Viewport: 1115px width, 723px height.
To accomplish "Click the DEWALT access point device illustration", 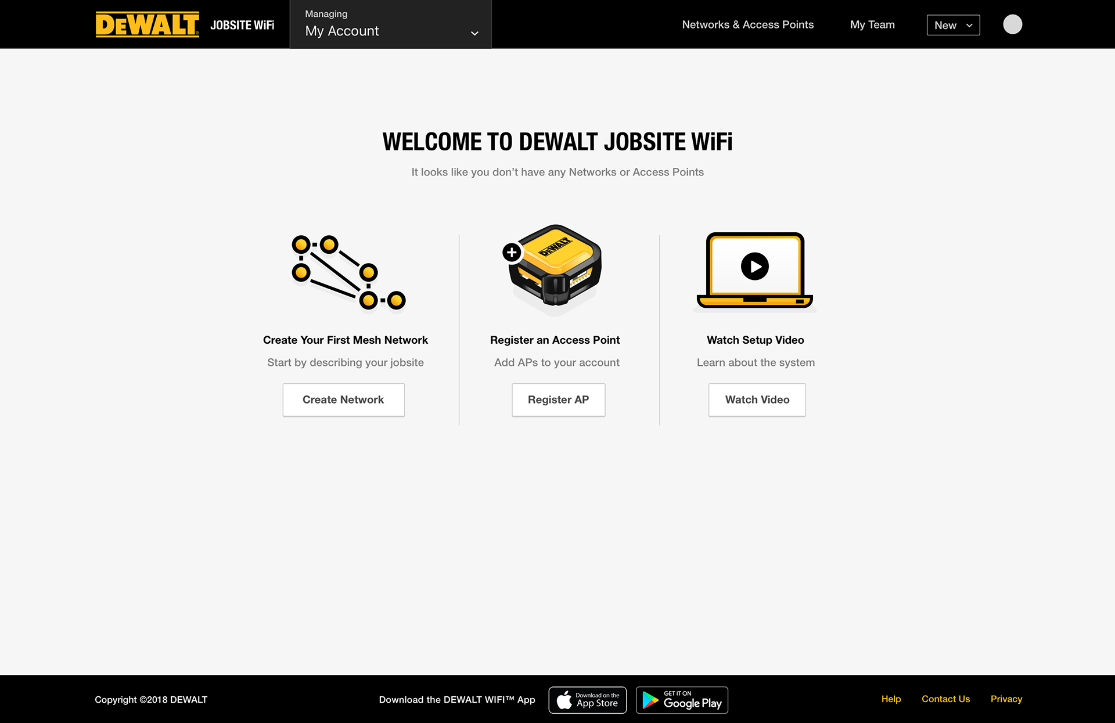I will 552,265.
